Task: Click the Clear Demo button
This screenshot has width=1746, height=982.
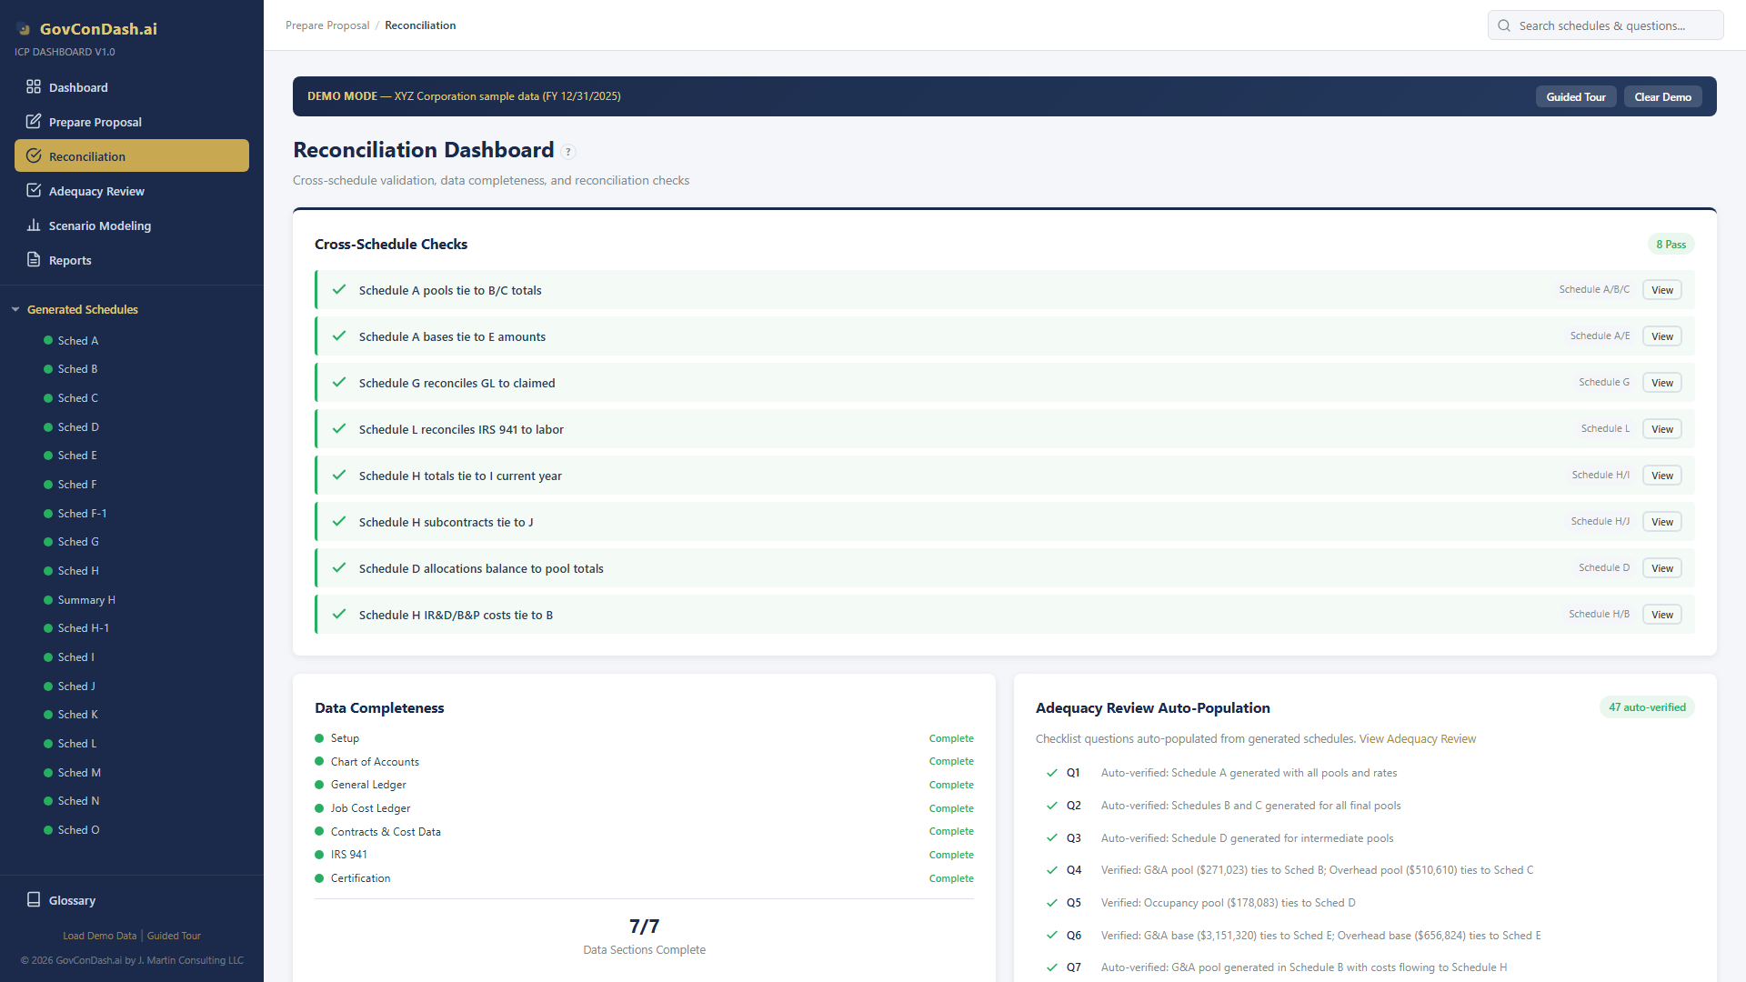Action: (1662, 96)
